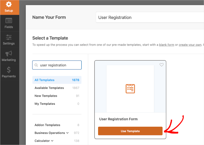The height and width of the screenshot is (145, 204).
Task: Follow the blank form link
Action: pyautogui.click(x=166, y=45)
